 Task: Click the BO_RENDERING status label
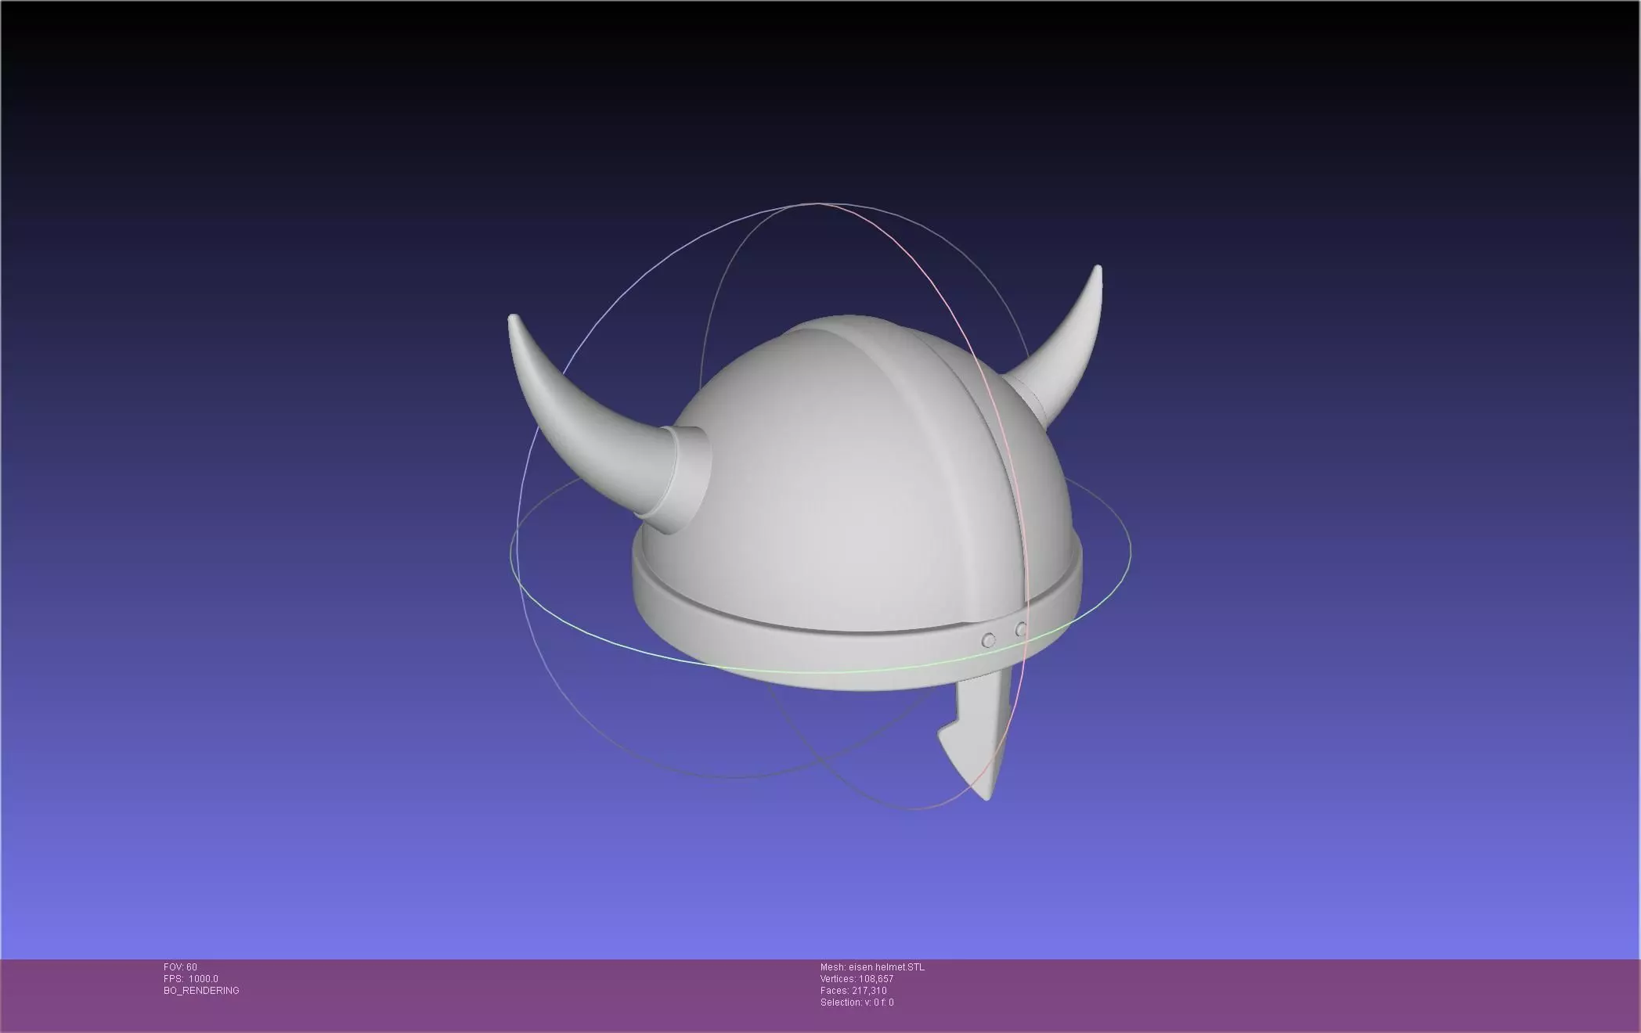(x=201, y=991)
